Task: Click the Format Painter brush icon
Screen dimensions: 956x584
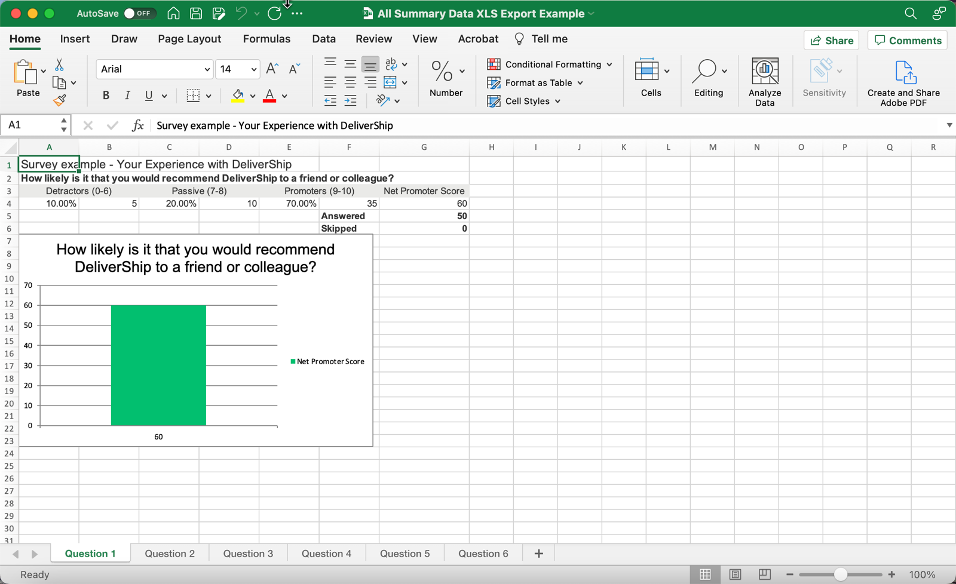Action: pyautogui.click(x=59, y=100)
